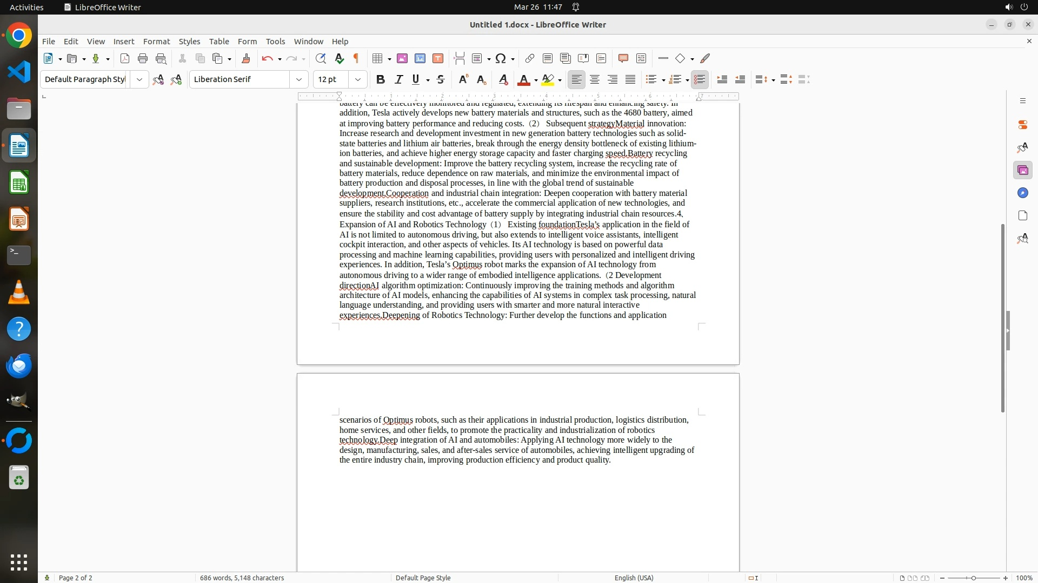Insert a special character
This screenshot has width=1038, height=583.
[501, 59]
